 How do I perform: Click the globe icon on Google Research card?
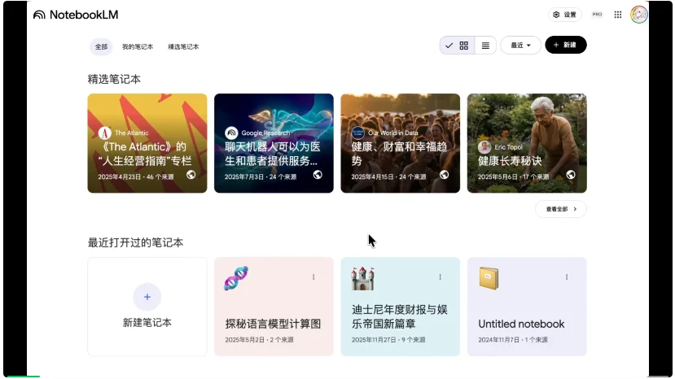tap(318, 175)
